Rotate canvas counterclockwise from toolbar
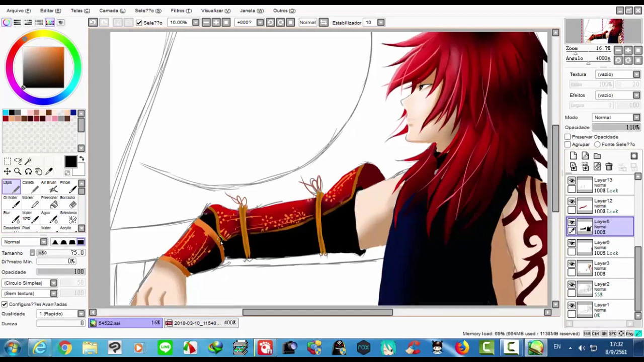This screenshot has width=644, height=362. tap(270, 22)
